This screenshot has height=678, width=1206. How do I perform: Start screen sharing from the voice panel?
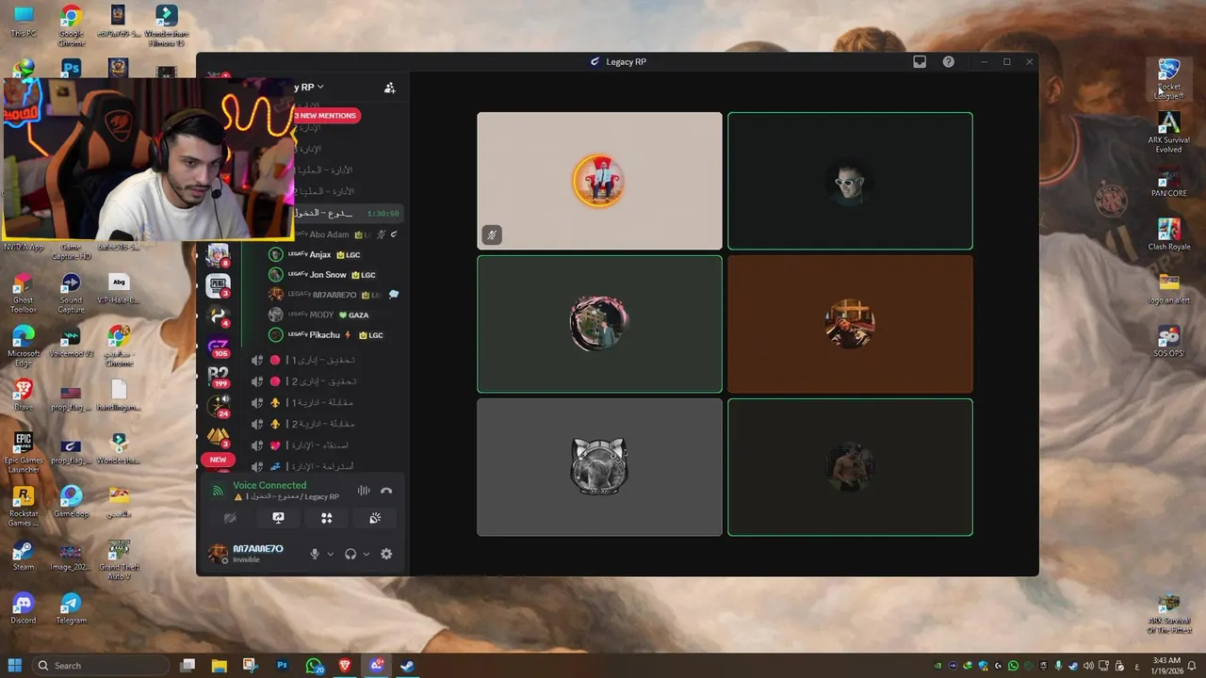tap(278, 518)
